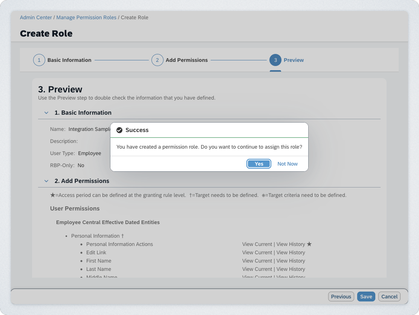
Task: Choose Not Now in Success dialog
Action: click(x=287, y=164)
